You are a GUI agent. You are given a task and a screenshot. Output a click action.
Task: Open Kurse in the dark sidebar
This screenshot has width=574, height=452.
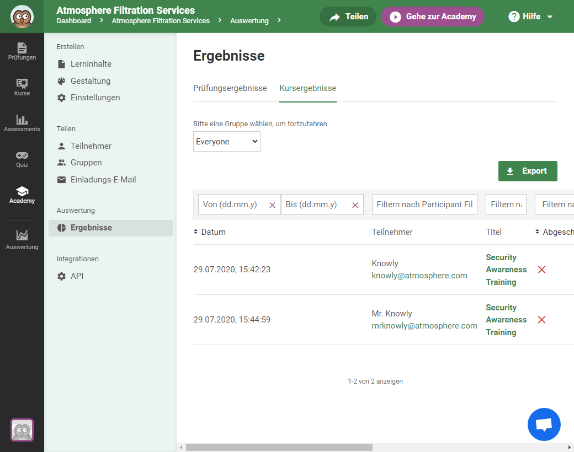[x=22, y=88]
